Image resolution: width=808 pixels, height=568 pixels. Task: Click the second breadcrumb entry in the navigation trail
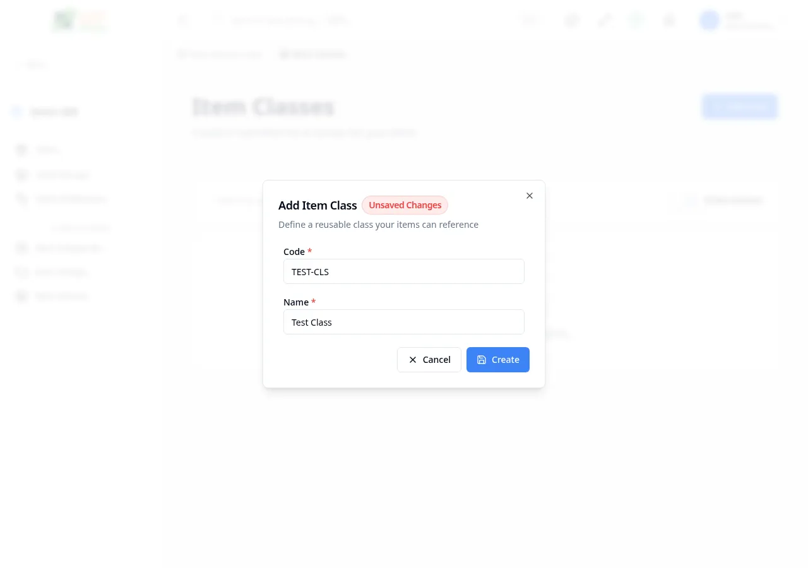click(313, 54)
